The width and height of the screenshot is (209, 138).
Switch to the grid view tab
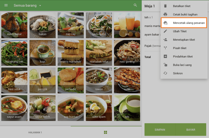(x=105, y=132)
